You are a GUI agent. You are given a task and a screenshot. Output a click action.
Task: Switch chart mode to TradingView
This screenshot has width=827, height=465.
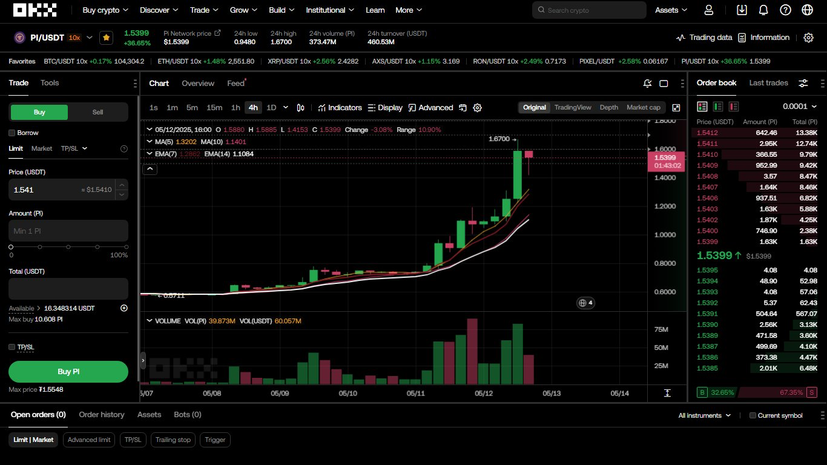(x=573, y=107)
